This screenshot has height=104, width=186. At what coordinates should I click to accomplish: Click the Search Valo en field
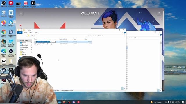(x=108, y=36)
